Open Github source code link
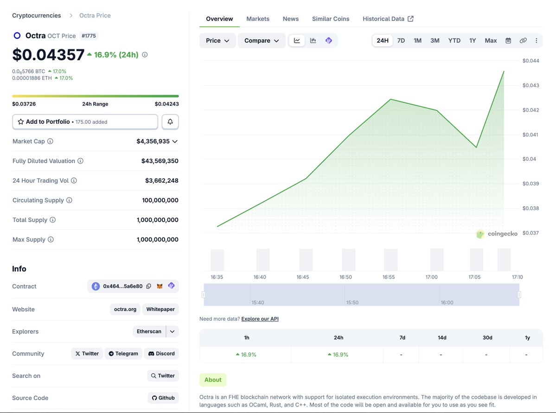Screen dimensions: 556x413 [163, 398]
